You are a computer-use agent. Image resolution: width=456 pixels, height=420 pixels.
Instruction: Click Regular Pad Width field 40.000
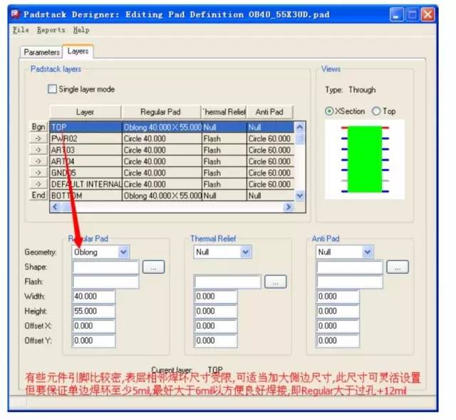tap(93, 297)
